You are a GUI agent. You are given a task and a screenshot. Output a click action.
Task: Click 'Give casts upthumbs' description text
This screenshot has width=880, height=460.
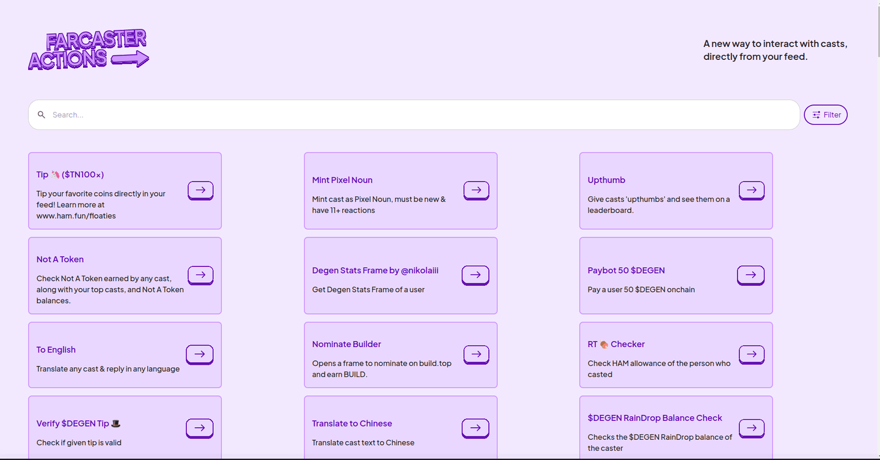point(659,205)
